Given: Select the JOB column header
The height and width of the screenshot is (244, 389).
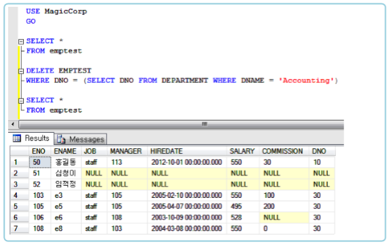Looking at the screenshot, I should click(x=94, y=151).
